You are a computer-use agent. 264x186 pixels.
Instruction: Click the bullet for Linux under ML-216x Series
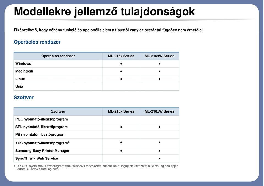[x=121, y=79]
